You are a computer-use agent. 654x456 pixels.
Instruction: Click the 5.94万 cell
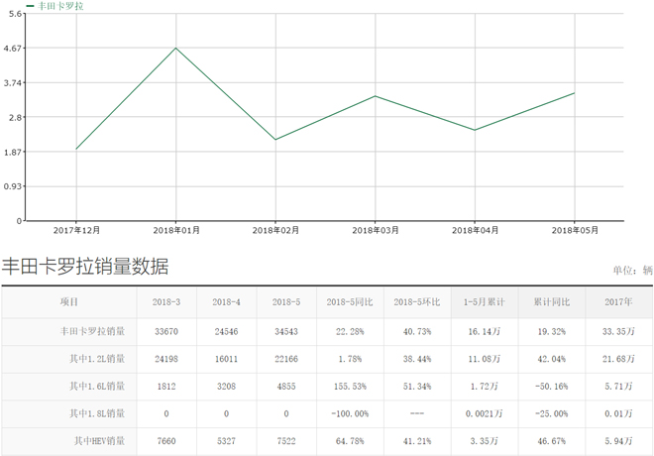coord(618,441)
